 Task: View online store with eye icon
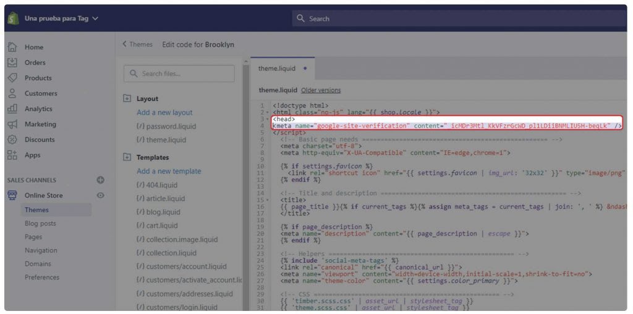(x=101, y=195)
